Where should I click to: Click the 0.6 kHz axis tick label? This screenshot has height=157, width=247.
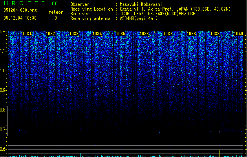pos(3,149)
